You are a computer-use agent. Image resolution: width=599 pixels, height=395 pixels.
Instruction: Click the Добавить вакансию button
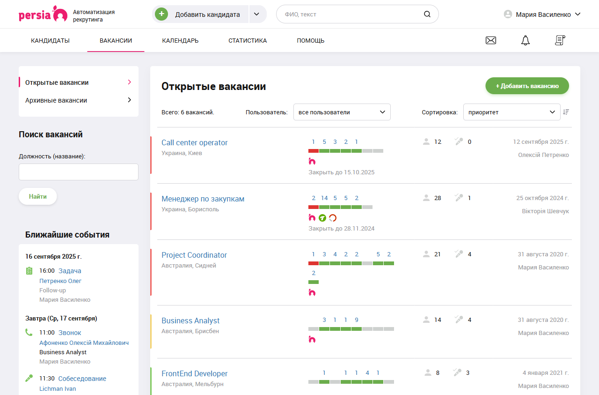(x=527, y=86)
